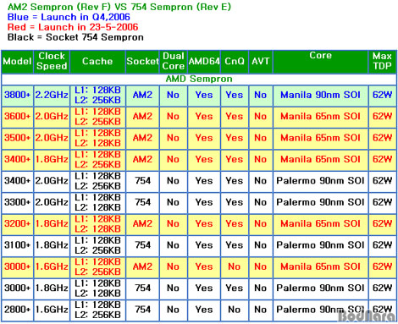Select Manila 90nm SOI core cell
The height and width of the screenshot is (324, 398).
pos(320,95)
